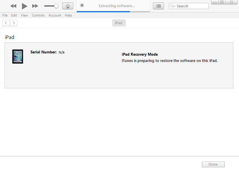Go forward with the right arrow button

click(14, 23)
